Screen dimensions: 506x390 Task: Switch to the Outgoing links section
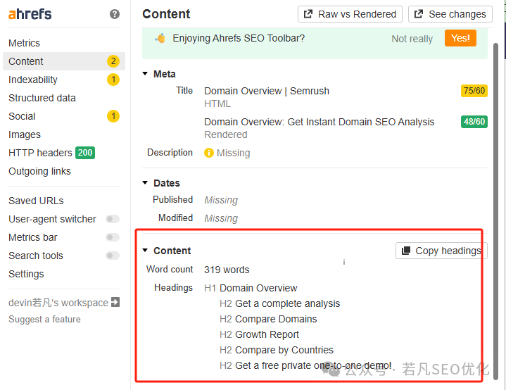click(x=39, y=171)
